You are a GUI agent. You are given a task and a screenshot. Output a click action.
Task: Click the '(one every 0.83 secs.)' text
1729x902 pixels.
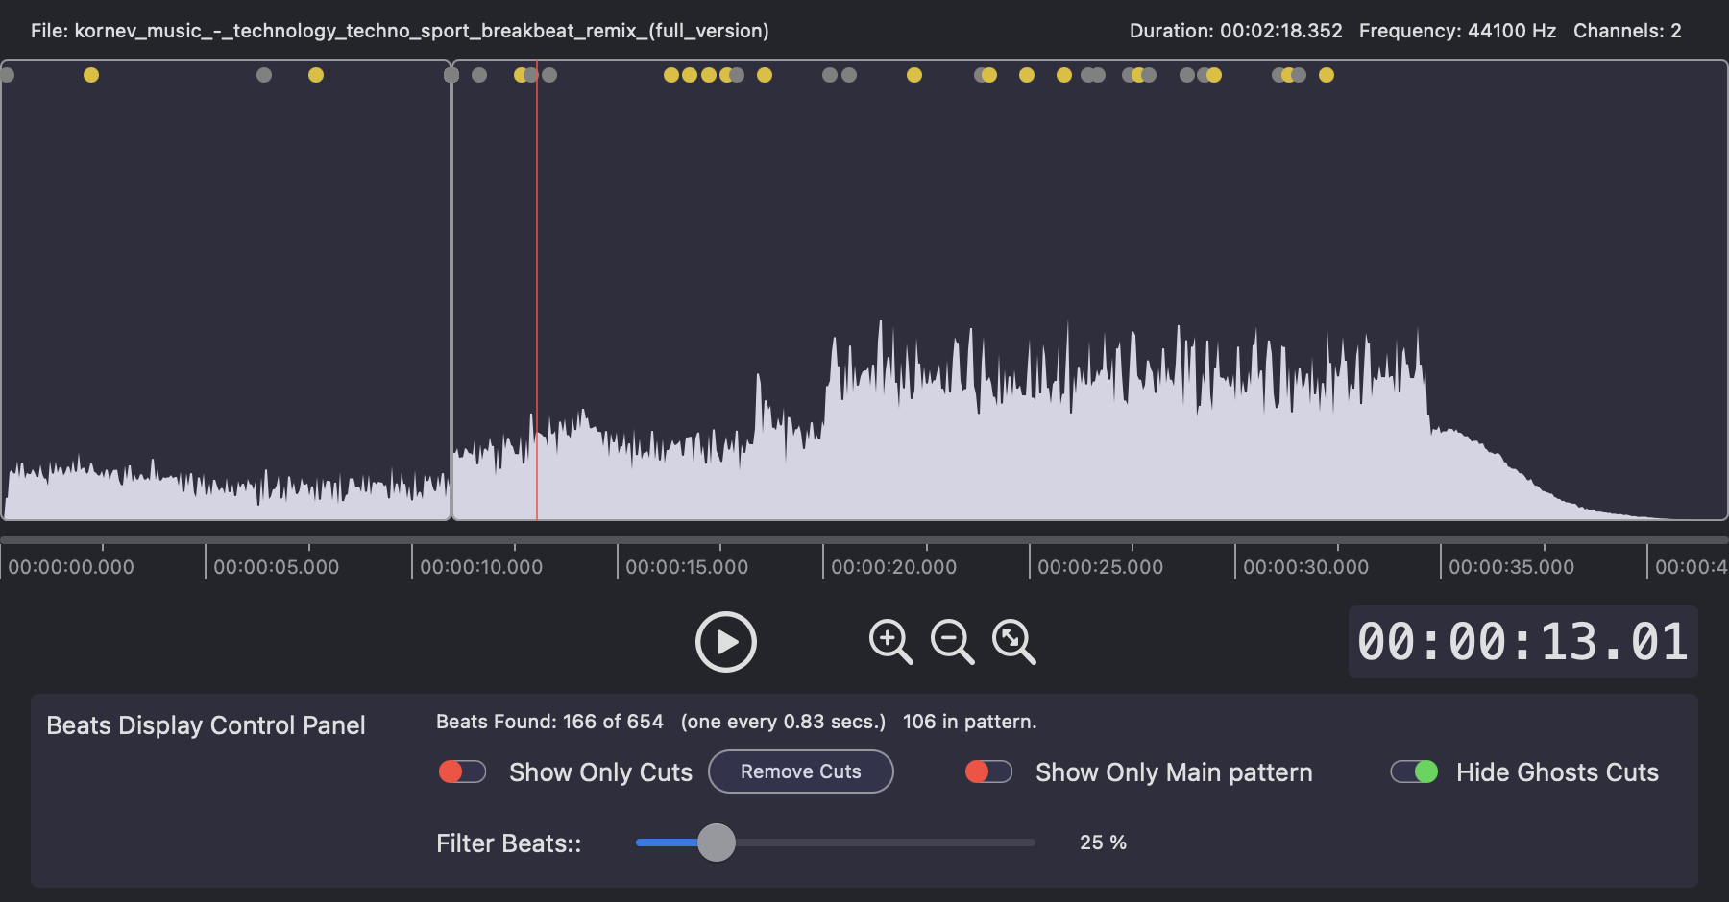[x=783, y=722]
